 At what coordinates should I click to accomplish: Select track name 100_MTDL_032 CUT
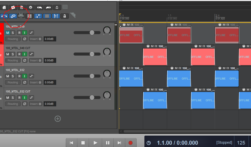point(18,91)
